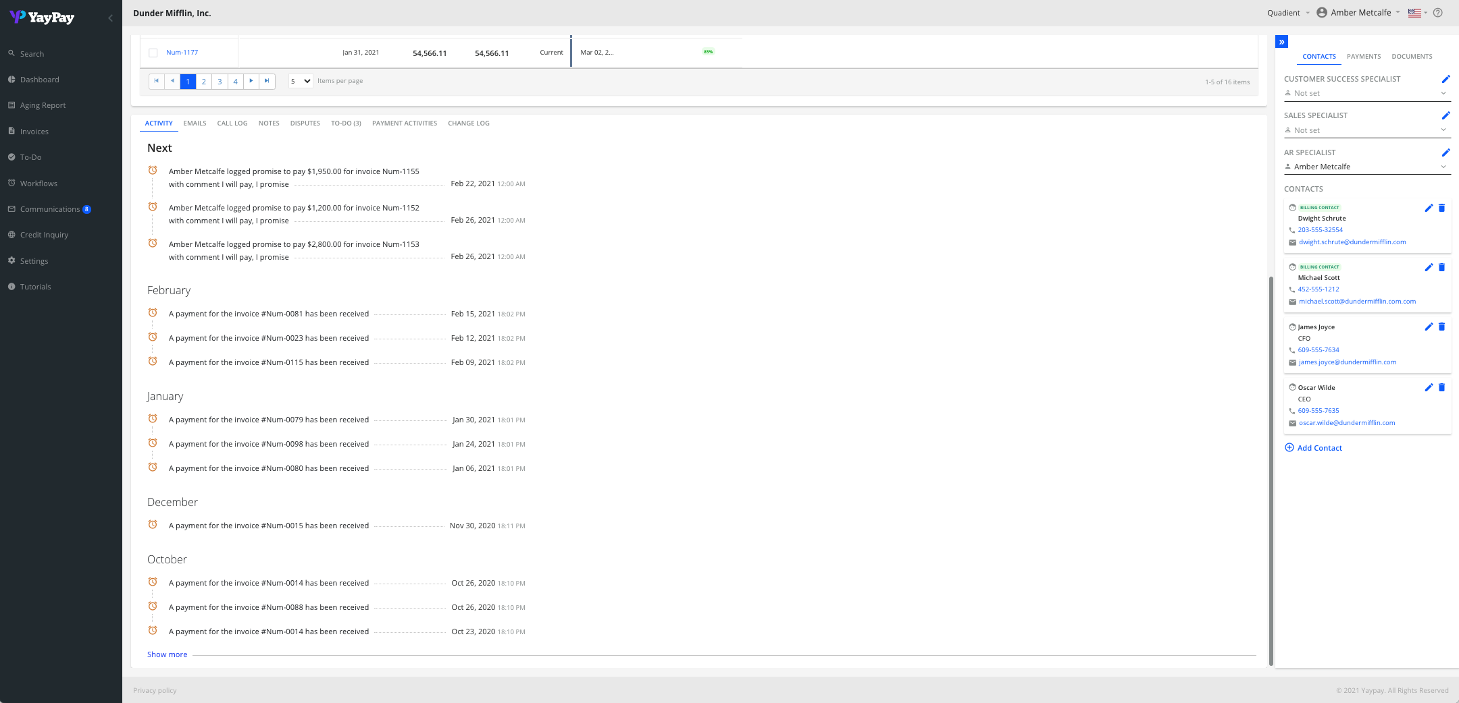Collapse the left sidebar navigation
1459x703 pixels.
[110, 18]
